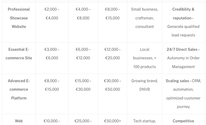This screenshot has height=125, width=206.
Task: Select the €30,000 – €50,000 price cell
Action: click(112, 85)
